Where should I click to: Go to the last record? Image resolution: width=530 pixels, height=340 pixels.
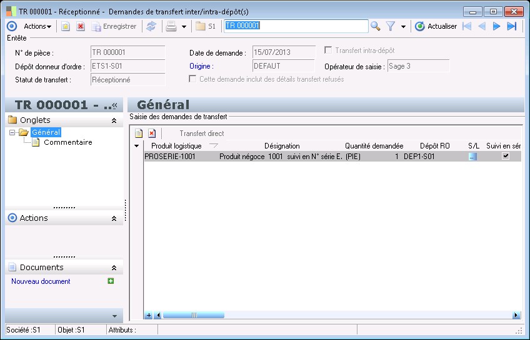[x=512, y=26]
